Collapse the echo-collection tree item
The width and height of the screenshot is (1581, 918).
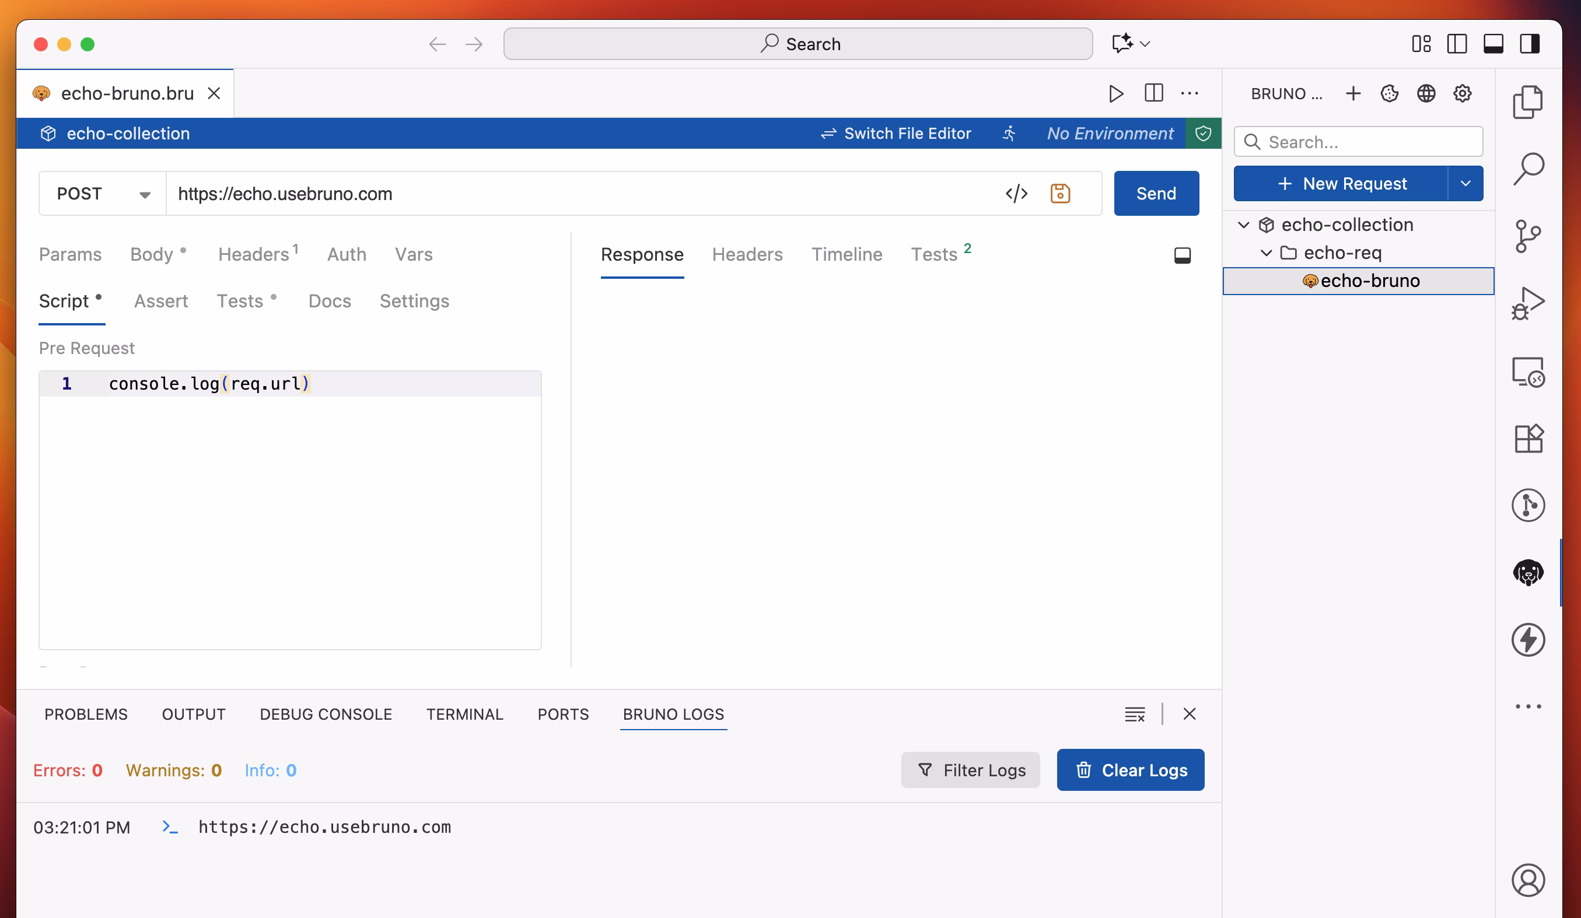[x=1244, y=225]
